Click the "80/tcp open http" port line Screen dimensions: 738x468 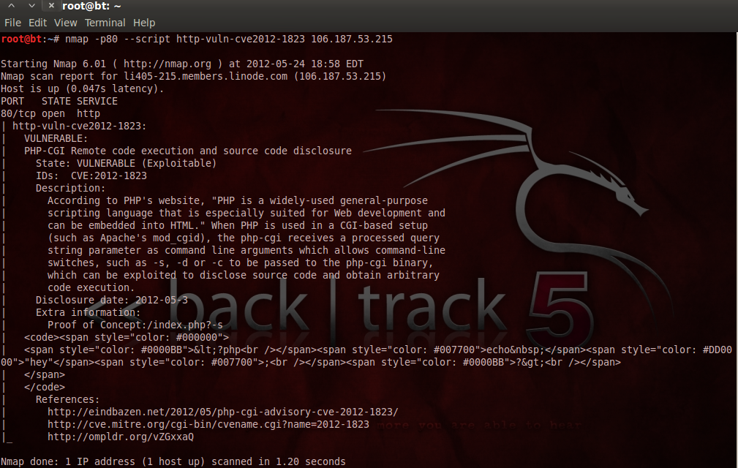coord(50,114)
